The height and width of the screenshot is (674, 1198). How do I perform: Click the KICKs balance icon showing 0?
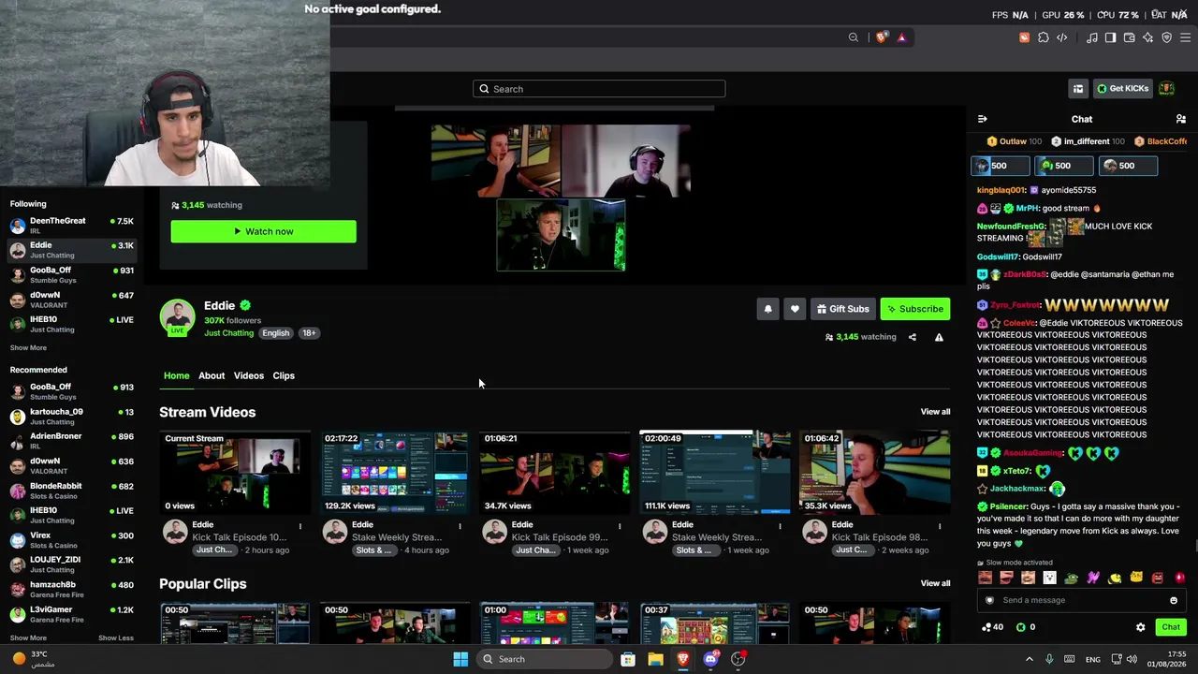pyautogui.click(x=1020, y=627)
